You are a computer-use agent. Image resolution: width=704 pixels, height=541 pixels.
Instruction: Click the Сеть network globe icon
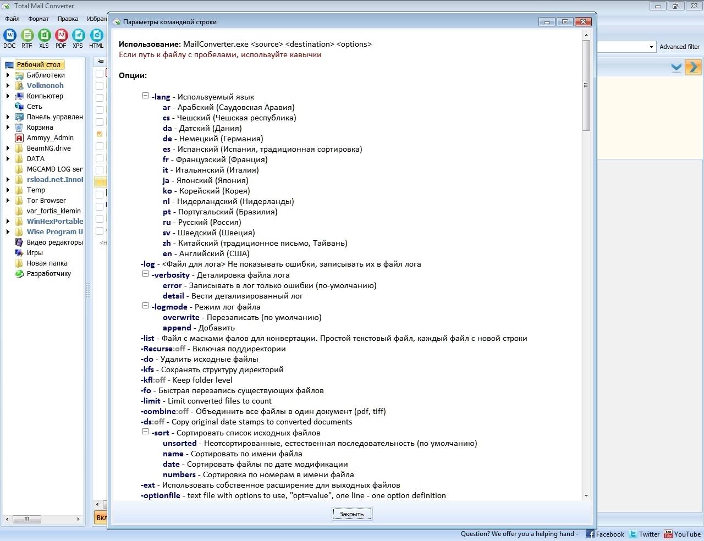tap(19, 107)
